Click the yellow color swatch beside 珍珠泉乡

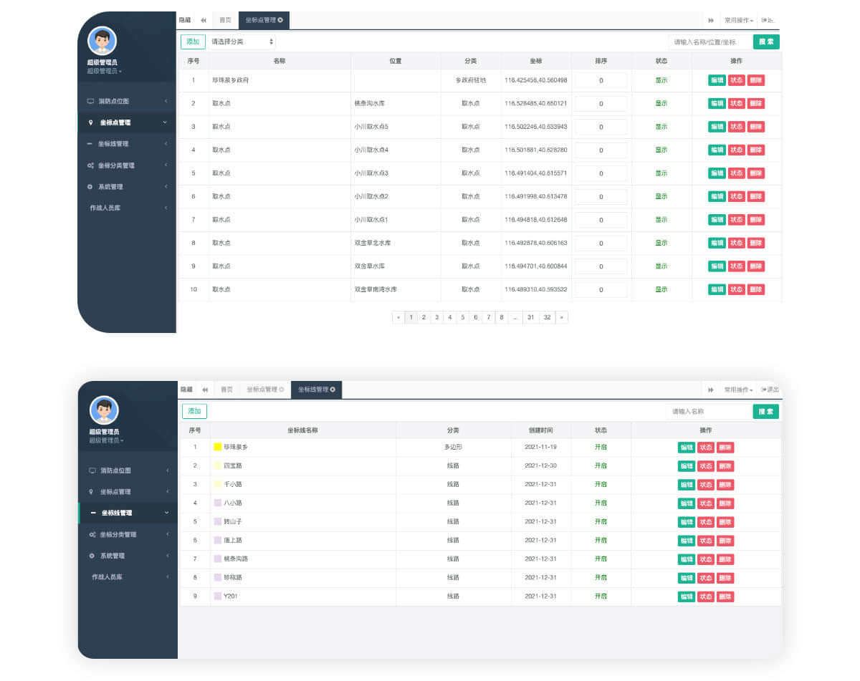[x=218, y=447]
